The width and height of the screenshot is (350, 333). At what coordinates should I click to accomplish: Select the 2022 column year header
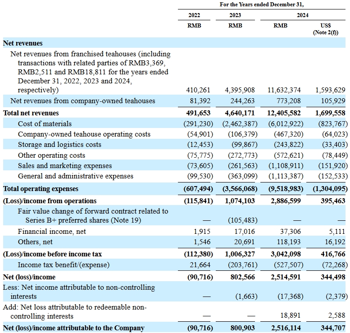194,15
